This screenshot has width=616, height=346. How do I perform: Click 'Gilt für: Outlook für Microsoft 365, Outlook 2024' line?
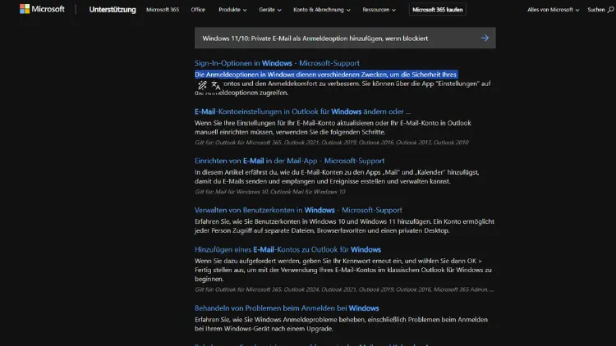344,289
